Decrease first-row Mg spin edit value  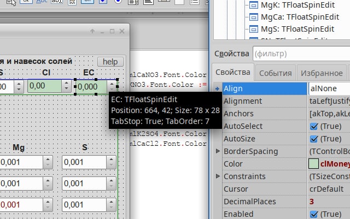[48, 165]
